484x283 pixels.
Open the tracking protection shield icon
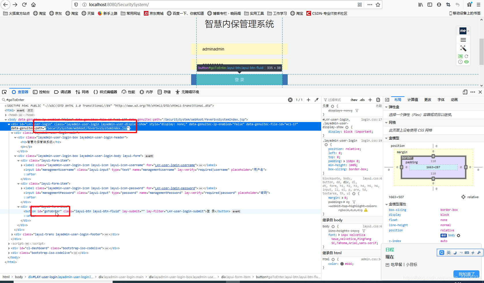coord(76,5)
